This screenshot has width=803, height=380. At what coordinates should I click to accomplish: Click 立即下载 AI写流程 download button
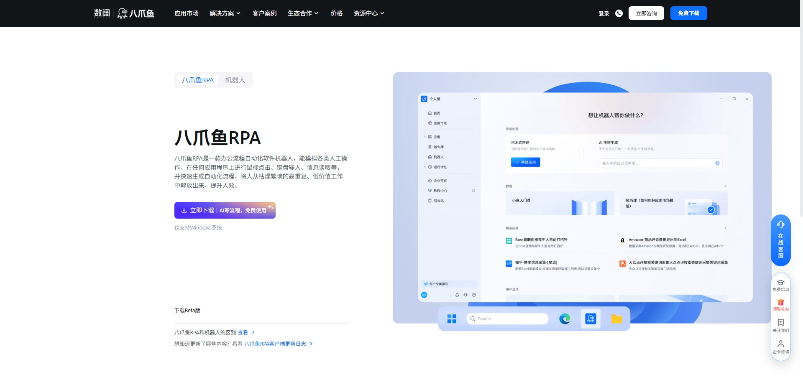coord(225,210)
